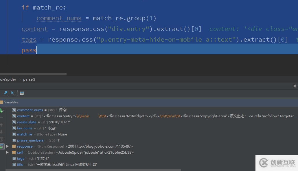Screen dimensions: 298x171
Task: Click the pass statement line in editor
Action: (x=29, y=50)
